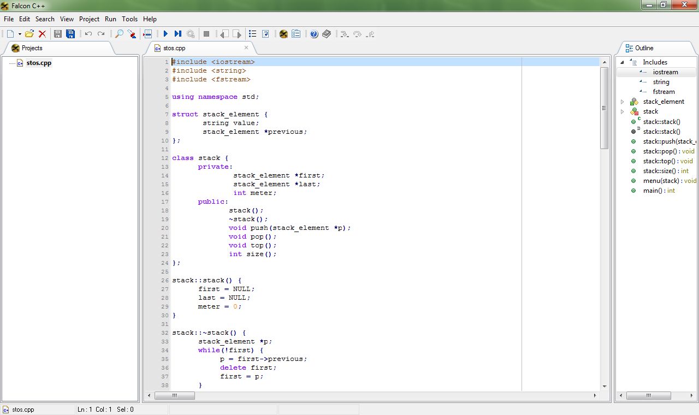Open an existing file
Image resolution: width=699 pixels, height=415 pixels.
29,33
